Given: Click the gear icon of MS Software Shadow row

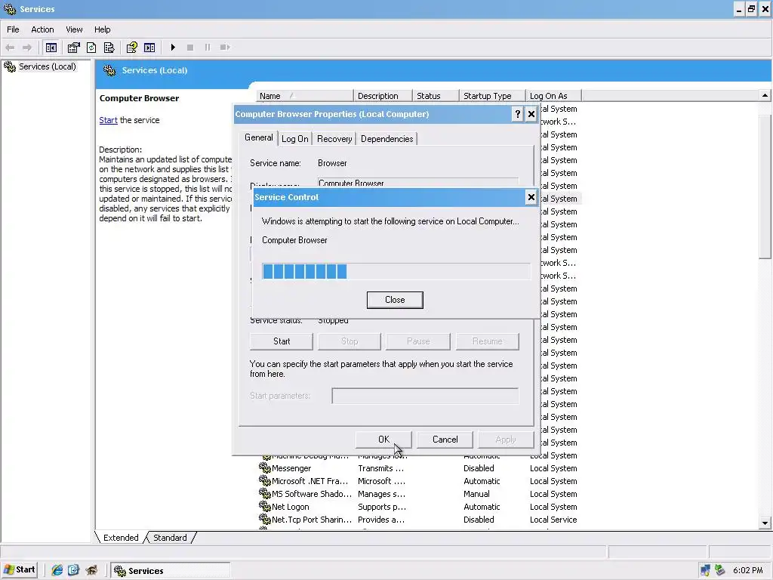Looking at the screenshot, I should [265, 493].
